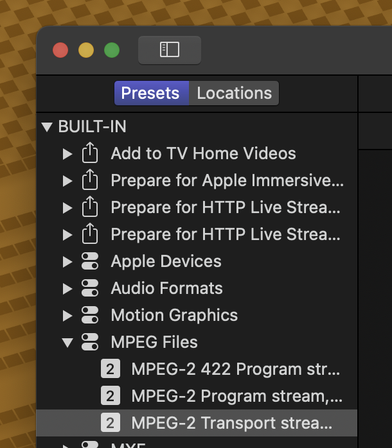Click the MPEG-2 422 Program stream icon
The height and width of the screenshot is (448, 392).
pos(111,370)
